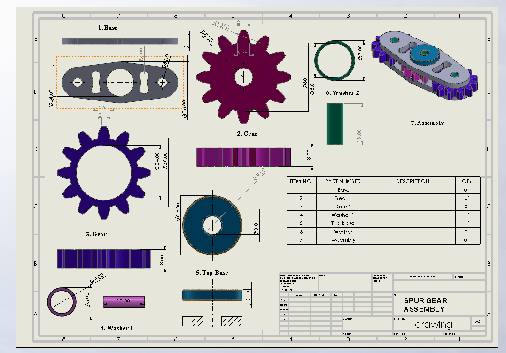Select the isometric spur gear assembly view
This screenshot has height=353, width=506.
click(x=424, y=65)
